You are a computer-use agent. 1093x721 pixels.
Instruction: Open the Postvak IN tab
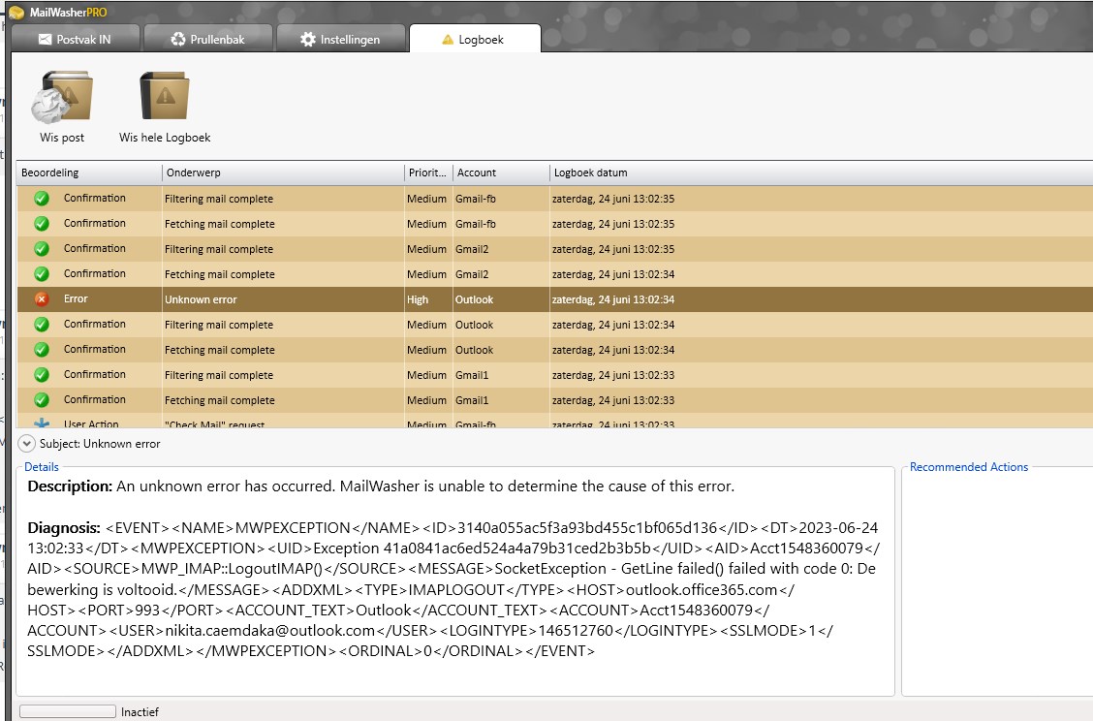pyautogui.click(x=76, y=39)
